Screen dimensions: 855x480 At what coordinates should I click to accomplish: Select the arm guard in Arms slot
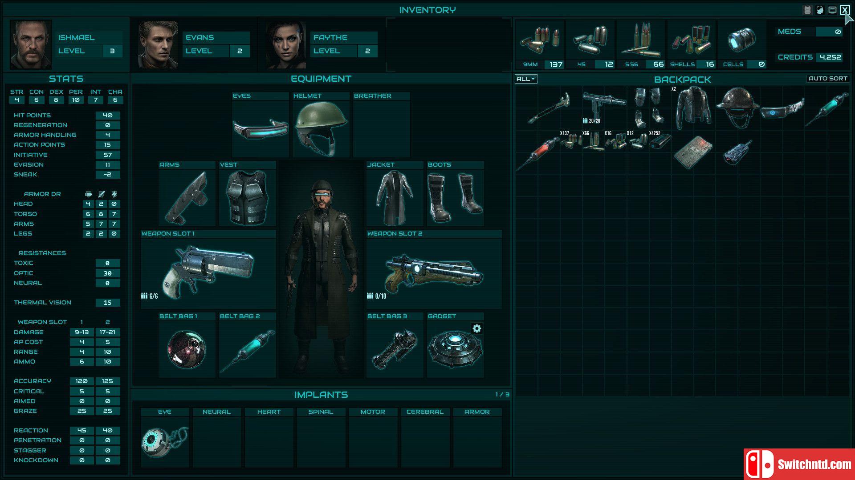pos(187,197)
